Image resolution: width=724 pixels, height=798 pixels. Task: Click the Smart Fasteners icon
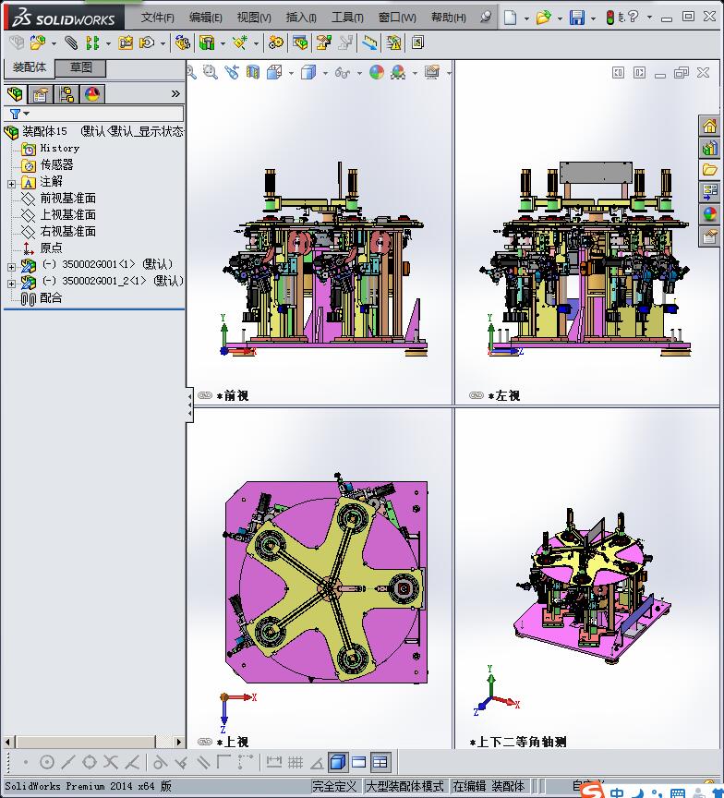[x=126, y=42]
